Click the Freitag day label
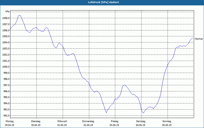Image resolution: width=204 pixels, height=128 pixels. tap(114, 121)
